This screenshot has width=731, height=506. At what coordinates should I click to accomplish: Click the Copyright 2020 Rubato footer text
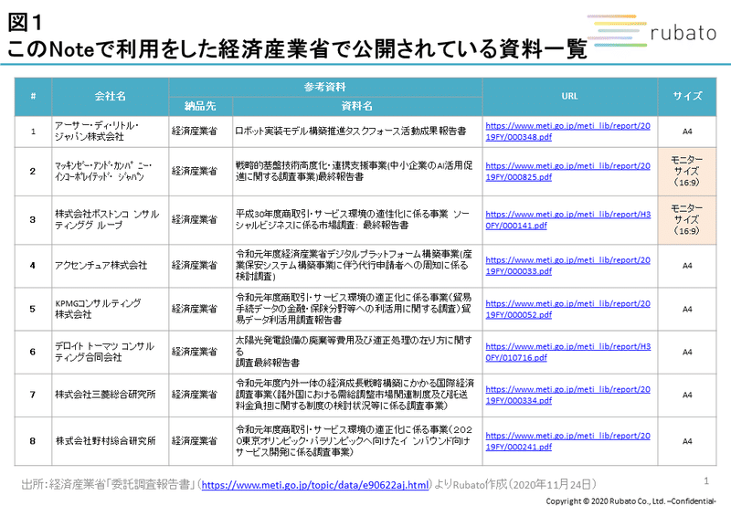pyautogui.click(x=630, y=501)
